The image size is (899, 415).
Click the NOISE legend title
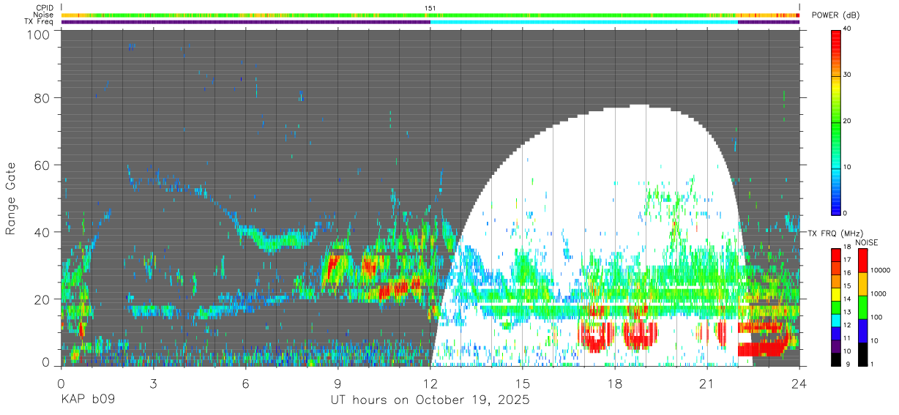coord(866,242)
